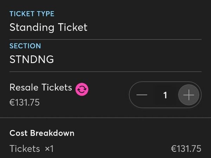
Task: Tap the quantity stepper pill outline
Action: [x=165, y=95]
